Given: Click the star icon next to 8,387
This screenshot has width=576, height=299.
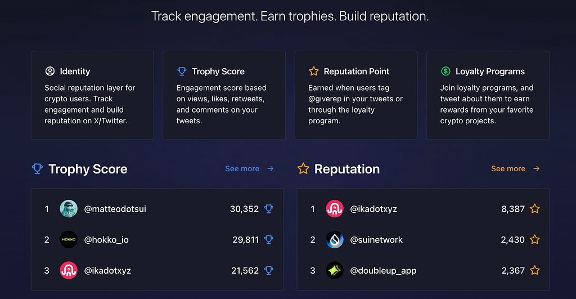Looking at the screenshot, I should click(x=535, y=209).
